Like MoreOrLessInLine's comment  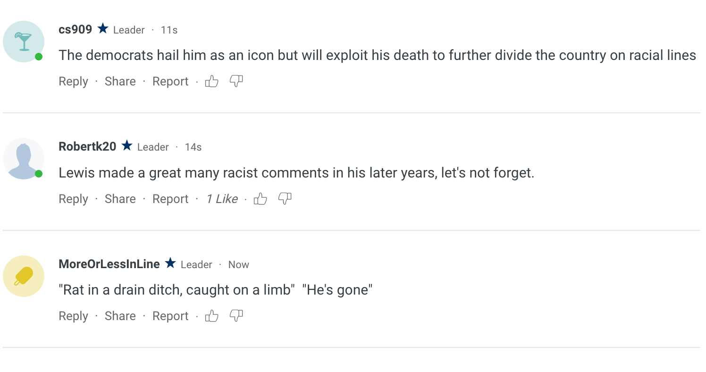pyautogui.click(x=212, y=316)
